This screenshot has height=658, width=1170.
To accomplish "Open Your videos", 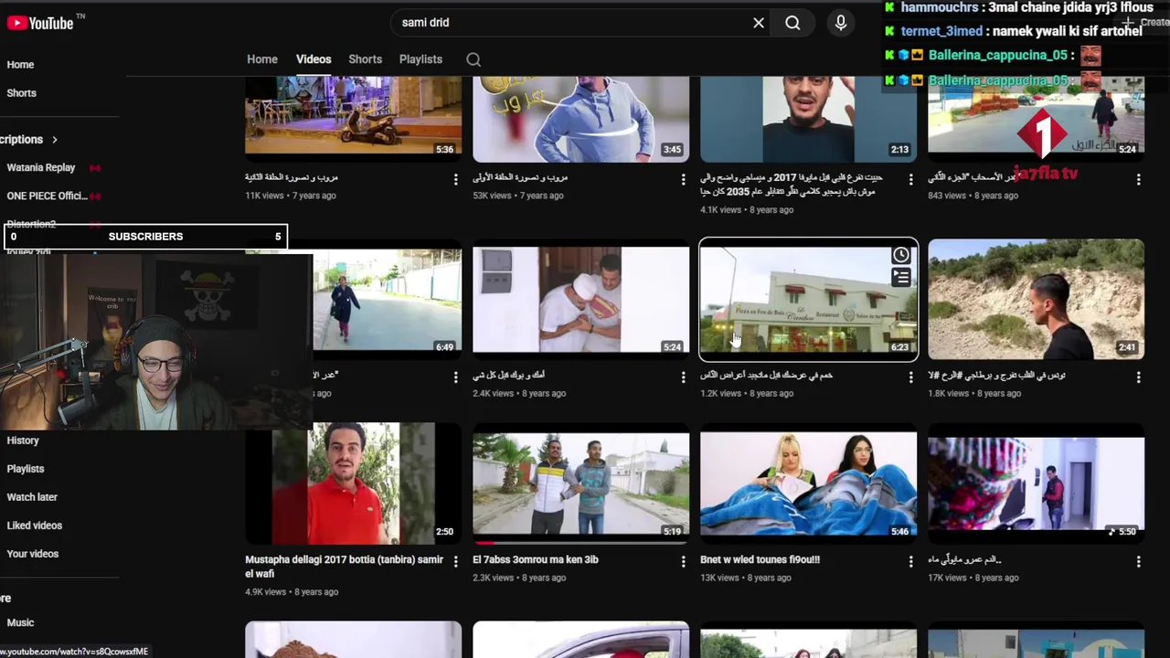I will (x=33, y=554).
